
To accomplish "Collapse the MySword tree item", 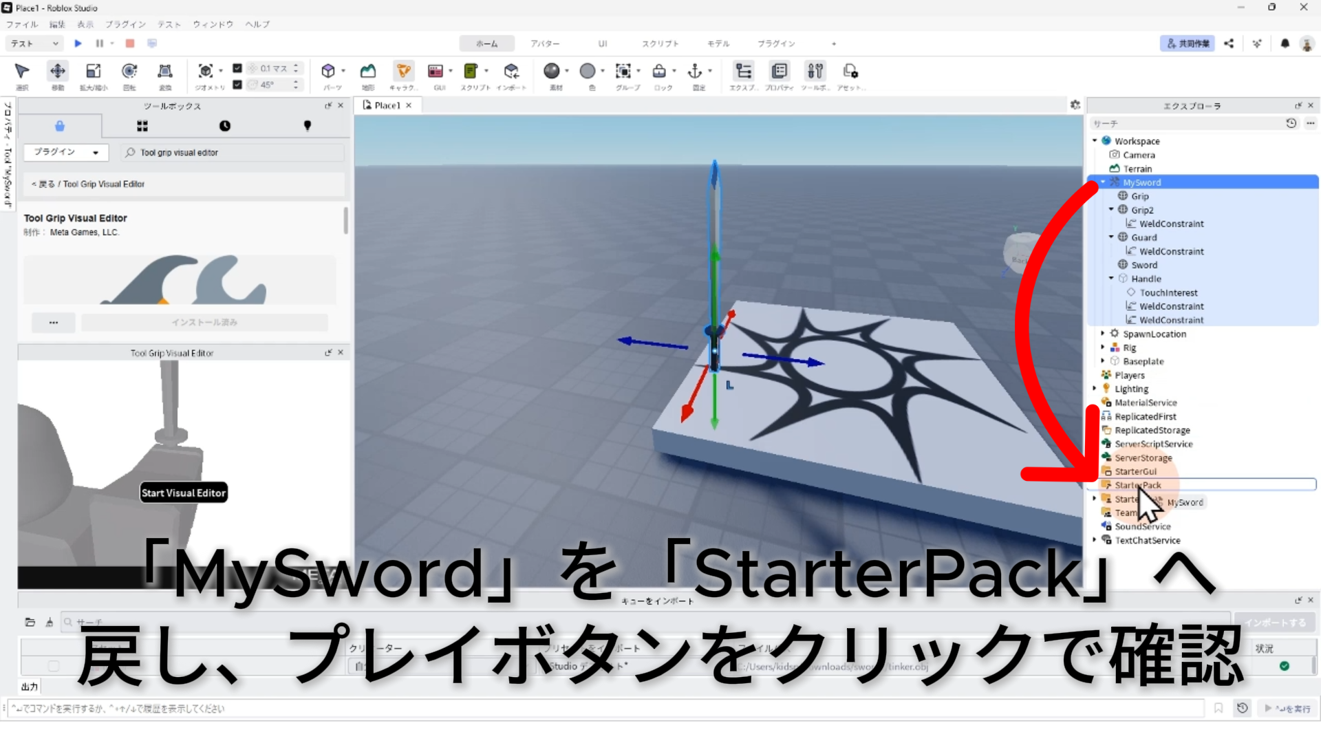I will click(1103, 182).
